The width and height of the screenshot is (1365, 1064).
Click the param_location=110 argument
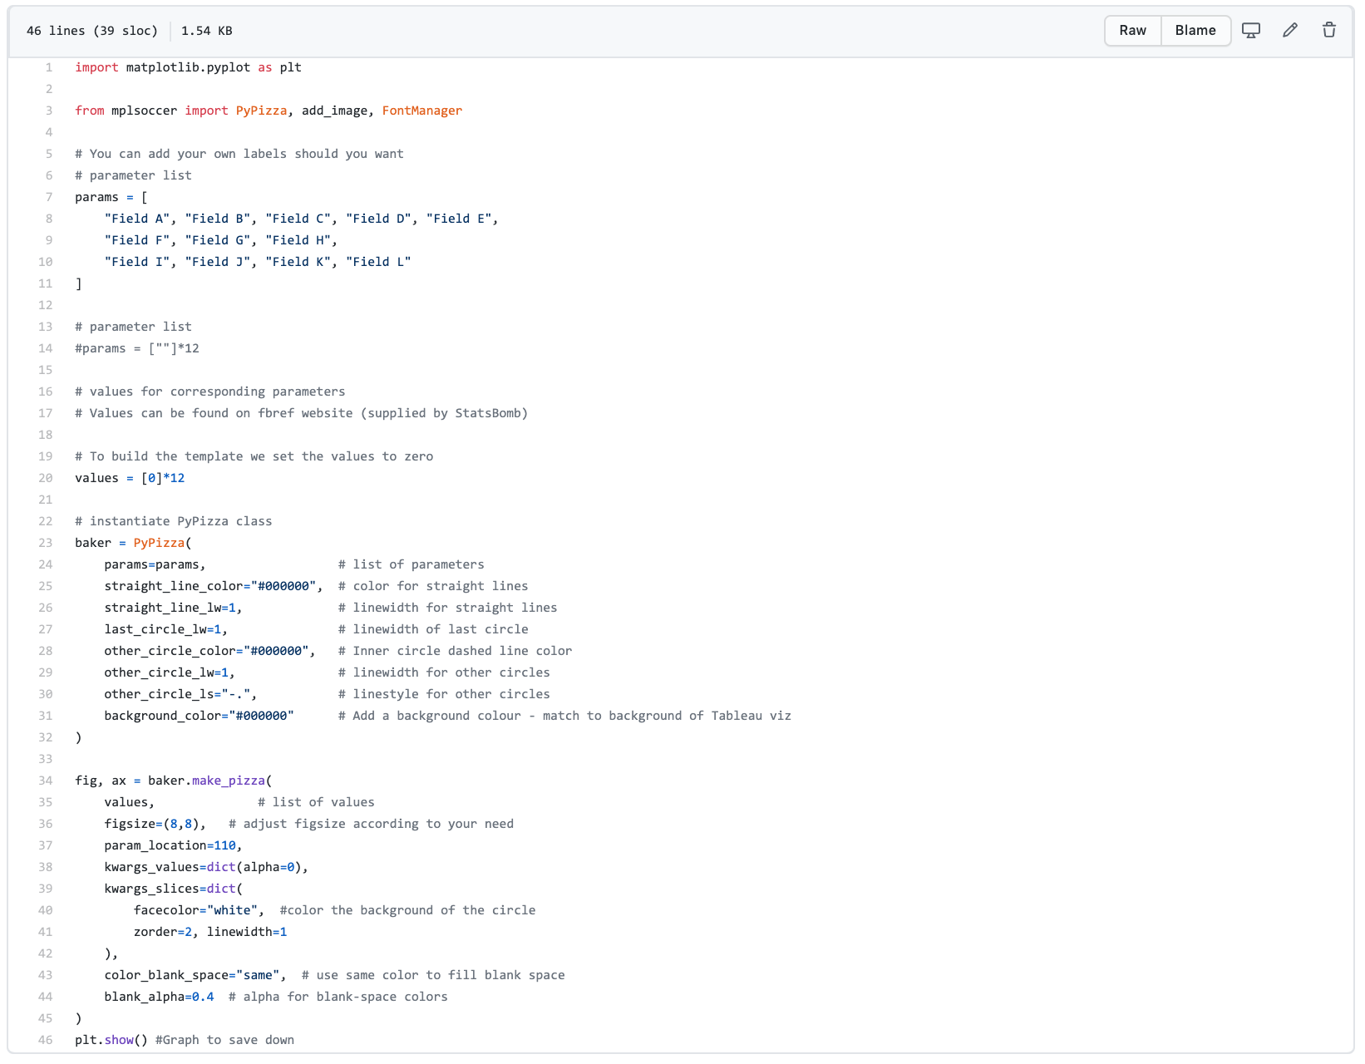click(172, 845)
